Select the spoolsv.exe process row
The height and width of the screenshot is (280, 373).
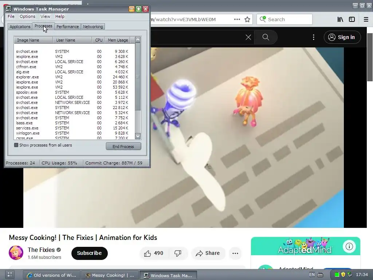click(x=74, y=92)
